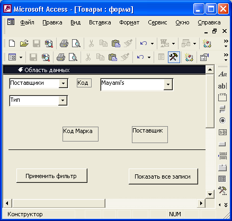Screen dimensions: 232x221
Task: Expand the Тип combo box arrow
Action: click(63, 100)
